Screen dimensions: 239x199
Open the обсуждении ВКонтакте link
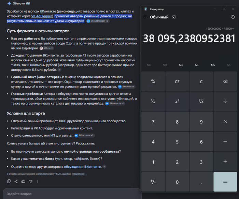(82, 167)
